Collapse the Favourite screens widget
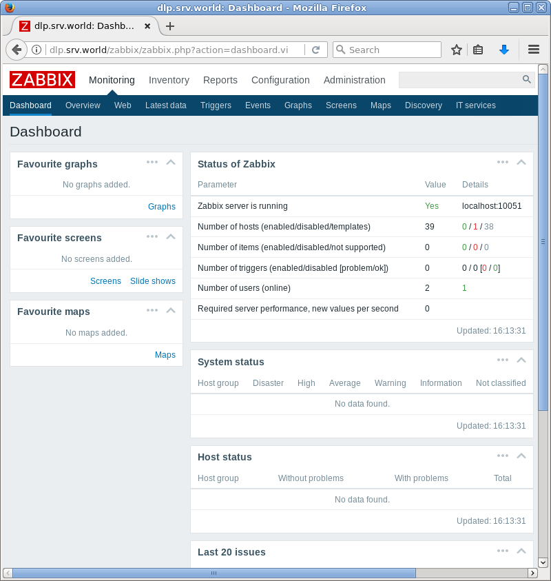The image size is (551, 581). [x=171, y=236]
